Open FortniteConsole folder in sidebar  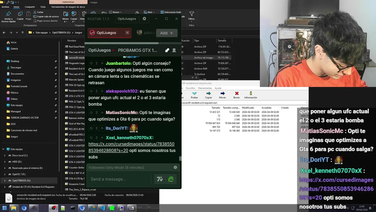pyautogui.click(x=19, y=86)
